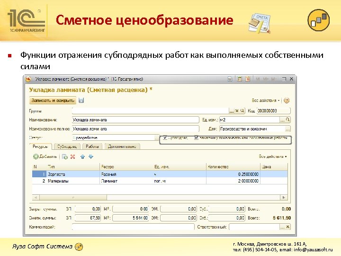Click the Код field 000000003
This screenshot has width=341, height=256.
pyautogui.click(x=274, y=111)
